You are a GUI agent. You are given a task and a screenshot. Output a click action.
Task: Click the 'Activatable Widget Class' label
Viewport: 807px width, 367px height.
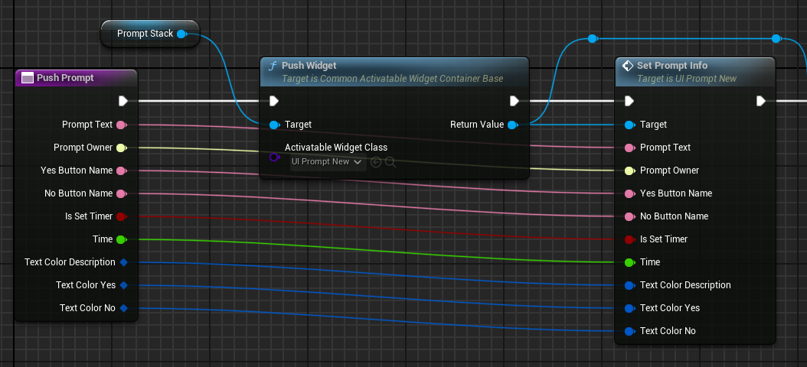[x=336, y=148]
